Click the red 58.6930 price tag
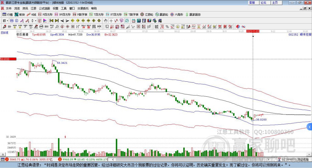 (x=8, y=59)
